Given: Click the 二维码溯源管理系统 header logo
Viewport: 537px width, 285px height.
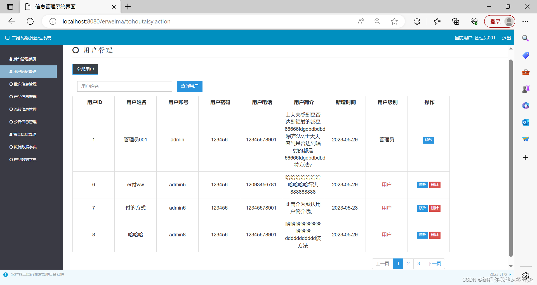Looking at the screenshot, I should (28, 38).
